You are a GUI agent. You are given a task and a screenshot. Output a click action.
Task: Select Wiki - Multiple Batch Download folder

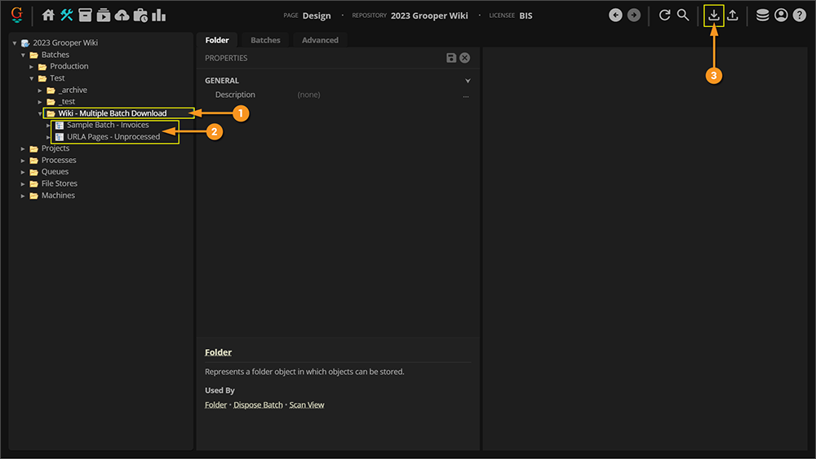click(x=113, y=113)
